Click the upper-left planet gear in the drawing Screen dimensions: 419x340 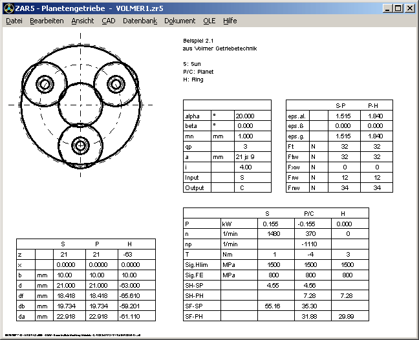tap(45, 84)
